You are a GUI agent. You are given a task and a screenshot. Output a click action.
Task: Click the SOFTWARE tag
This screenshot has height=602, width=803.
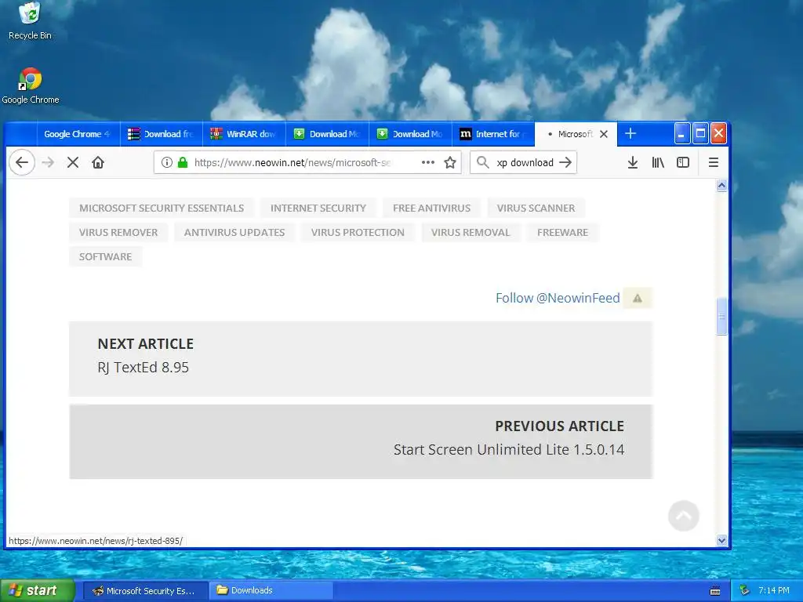pos(106,256)
